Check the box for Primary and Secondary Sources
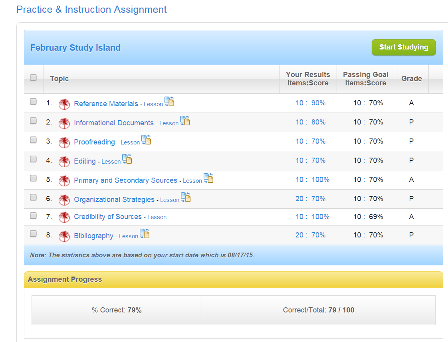This screenshot has width=448, height=342. 34,178
